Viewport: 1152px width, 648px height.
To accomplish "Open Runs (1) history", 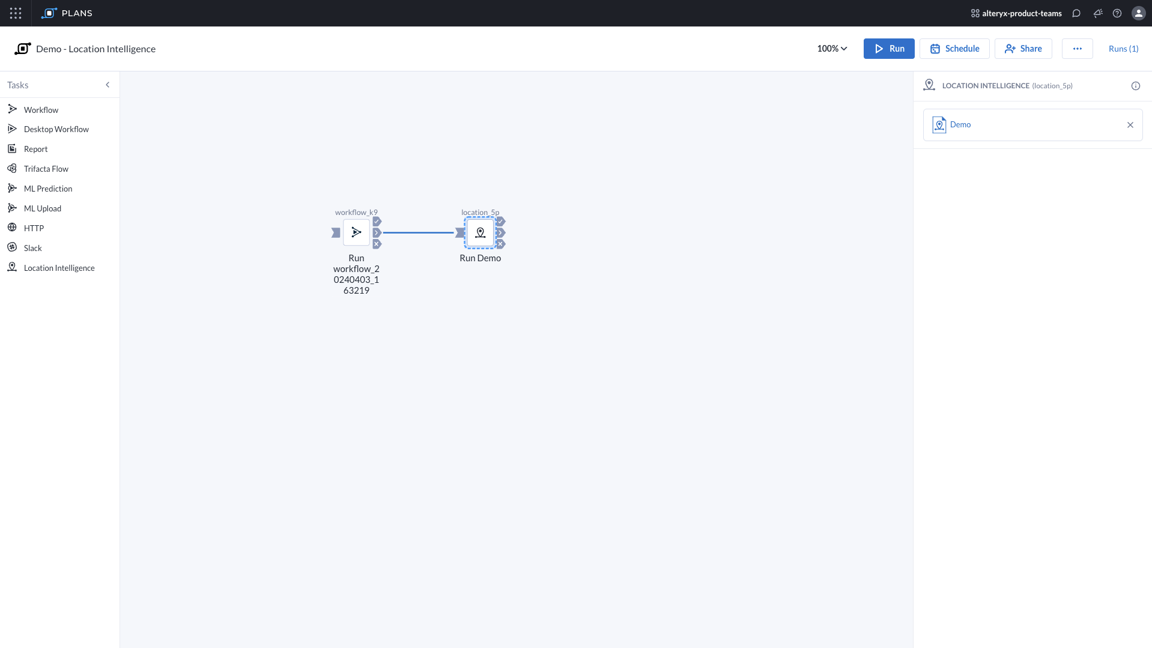I will (x=1123, y=49).
